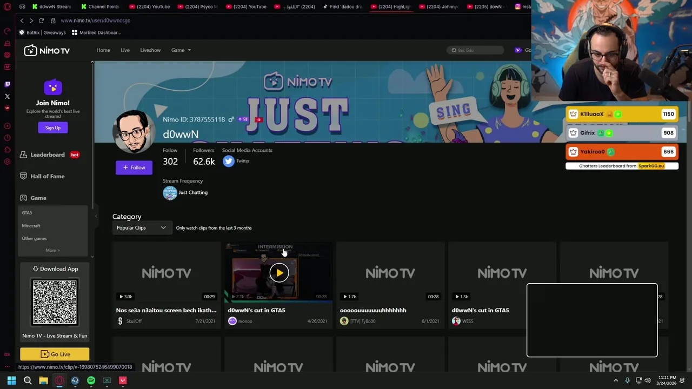Switch to the Channel Points browser tab
Viewport: 692px width, 389px height.
click(100, 6)
